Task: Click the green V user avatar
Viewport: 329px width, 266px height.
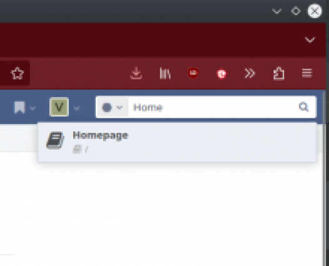Action: [x=59, y=107]
